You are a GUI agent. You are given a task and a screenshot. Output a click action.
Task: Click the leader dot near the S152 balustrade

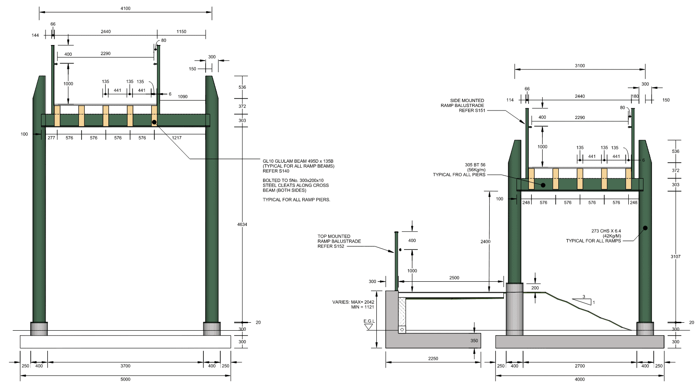tap(400, 250)
